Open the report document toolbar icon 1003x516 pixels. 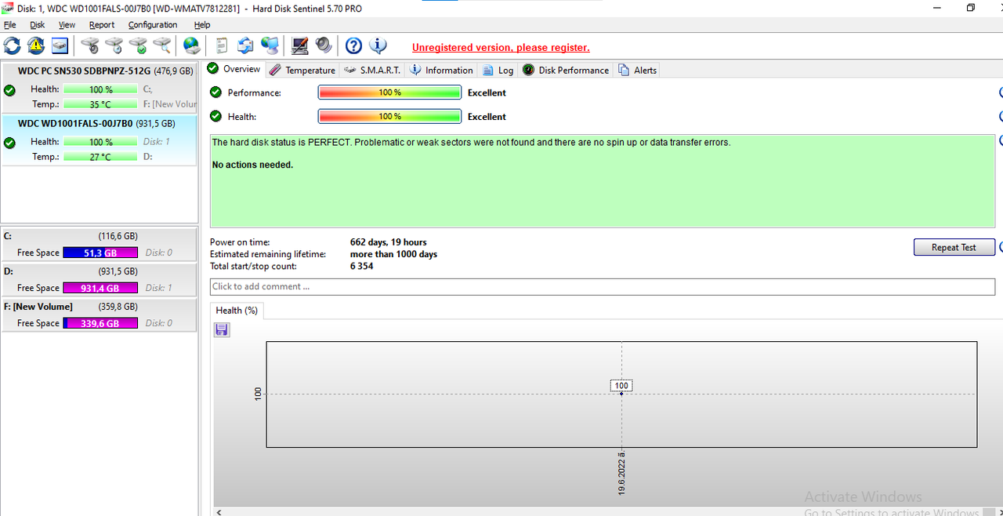pos(223,45)
